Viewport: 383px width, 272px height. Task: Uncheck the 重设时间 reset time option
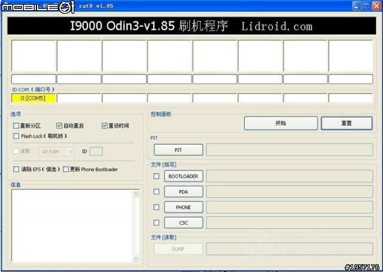pyautogui.click(x=104, y=126)
